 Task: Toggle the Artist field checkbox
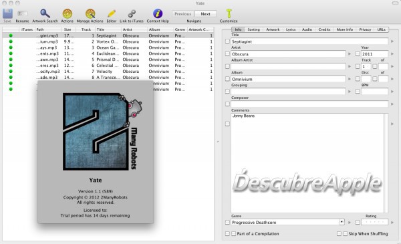(x=227, y=54)
